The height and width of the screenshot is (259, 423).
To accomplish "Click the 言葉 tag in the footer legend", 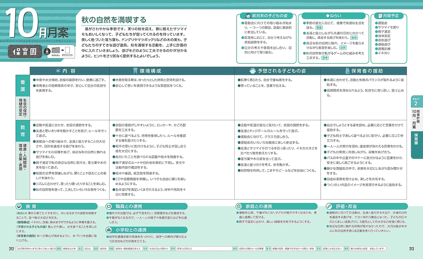I will coord(319,249).
